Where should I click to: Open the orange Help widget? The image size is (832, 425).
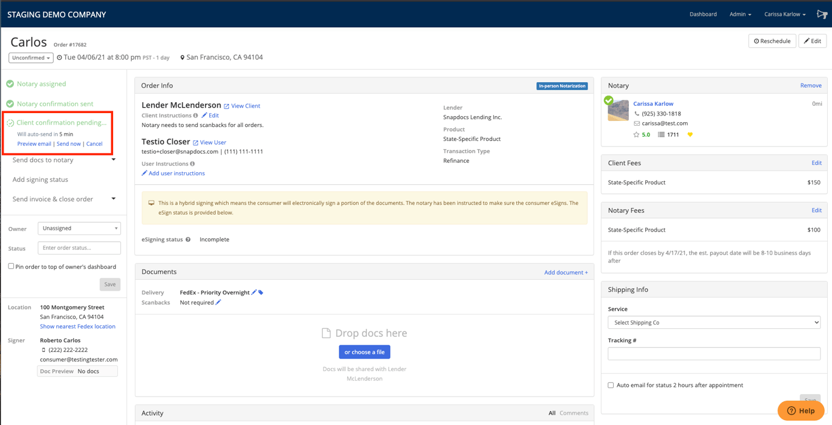pos(801,410)
